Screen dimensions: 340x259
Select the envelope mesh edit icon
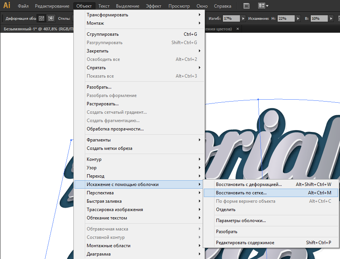click(x=51, y=18)
